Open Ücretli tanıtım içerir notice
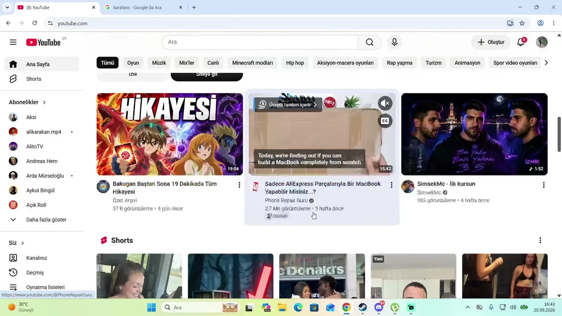The image size is (562, 316). pyautogui.click(x=288, y=105)
